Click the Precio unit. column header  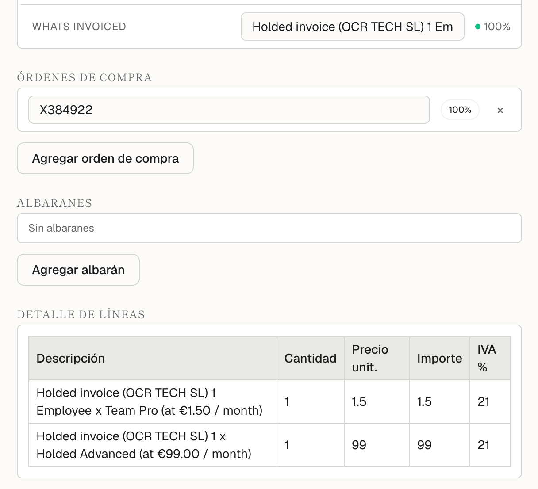pos(377,358)
